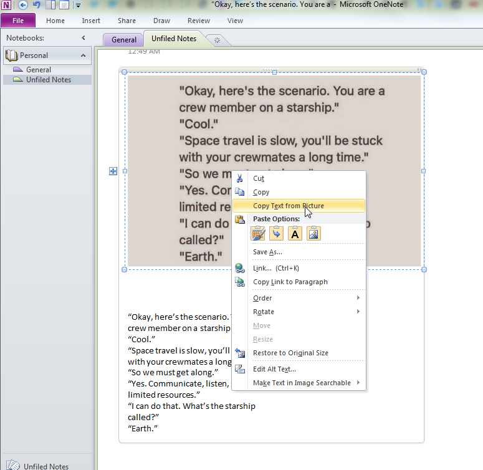Open the Home ribbon tab
The width and height of the screenshot is (483, 470).
coord(55,21)
